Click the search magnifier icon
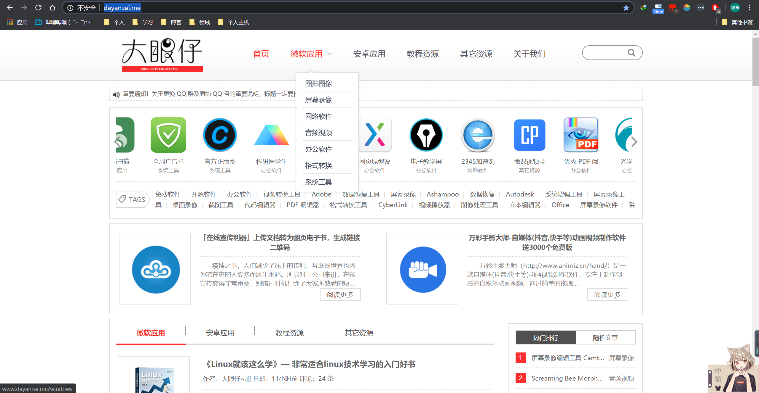The width and height of the screenshot is (759, 393). tap(632, 53)
